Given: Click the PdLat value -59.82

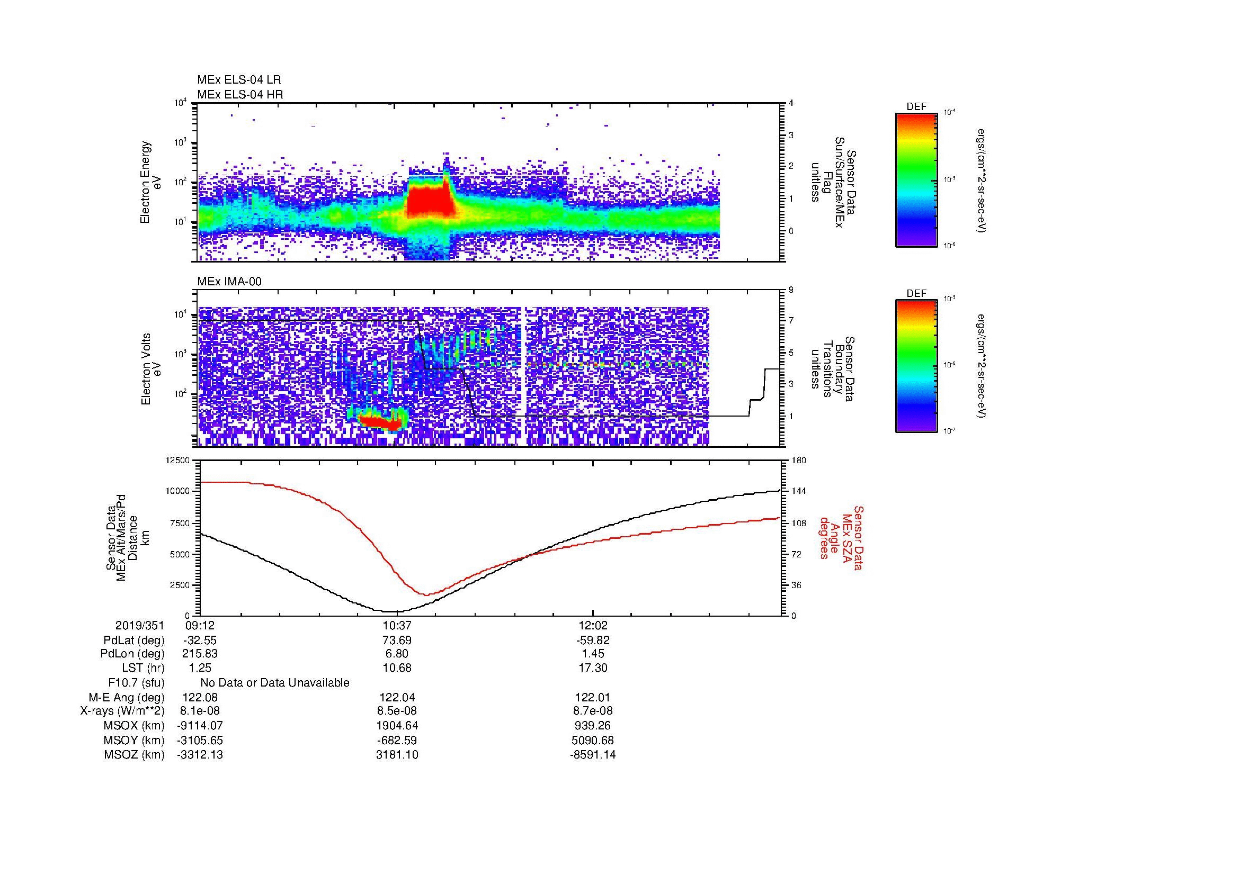Looking at the screenshot, I should coord(593,641).
